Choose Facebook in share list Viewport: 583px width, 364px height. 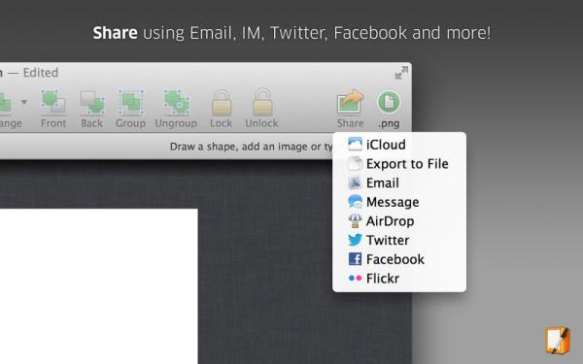coord(399,259)
